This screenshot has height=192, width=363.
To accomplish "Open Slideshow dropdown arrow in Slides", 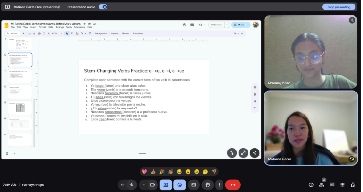I will click(x=227, y=25).
